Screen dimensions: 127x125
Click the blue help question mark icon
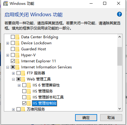pyautogui.click(x=119, y=14)
